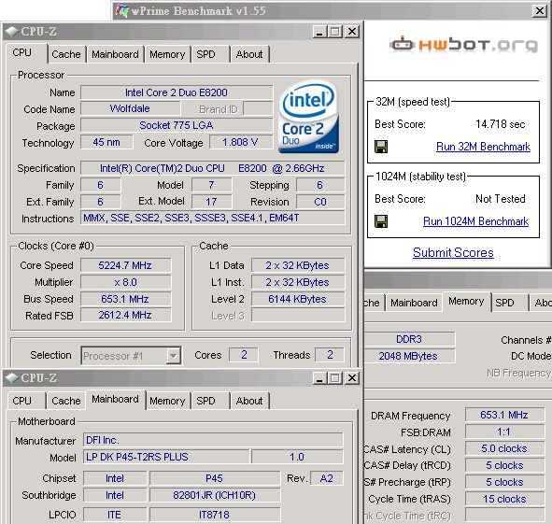Click the Code Name Wolfdale value
552x524 pixels.
[x=131, y=108]
